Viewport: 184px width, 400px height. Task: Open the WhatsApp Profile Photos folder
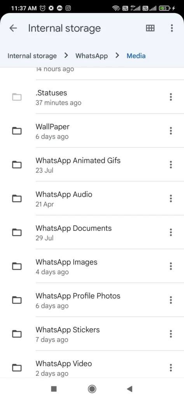coord(92,300)
